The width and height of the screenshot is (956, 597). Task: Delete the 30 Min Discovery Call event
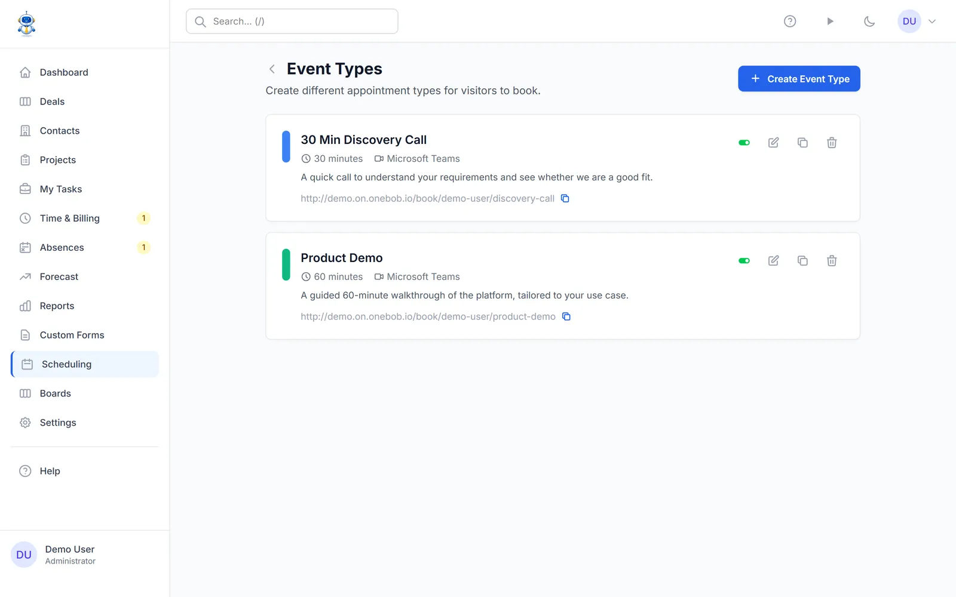pos(832,143)
